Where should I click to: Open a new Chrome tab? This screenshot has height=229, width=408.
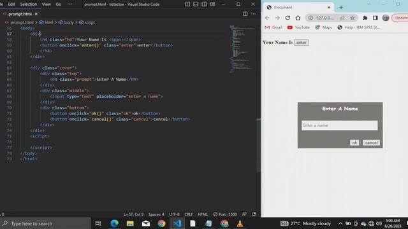coord(341,7)
